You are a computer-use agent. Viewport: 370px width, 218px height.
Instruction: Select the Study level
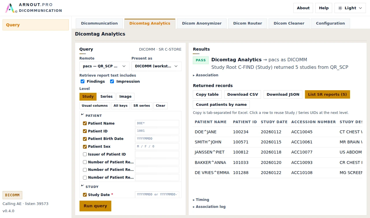[88, 97]
